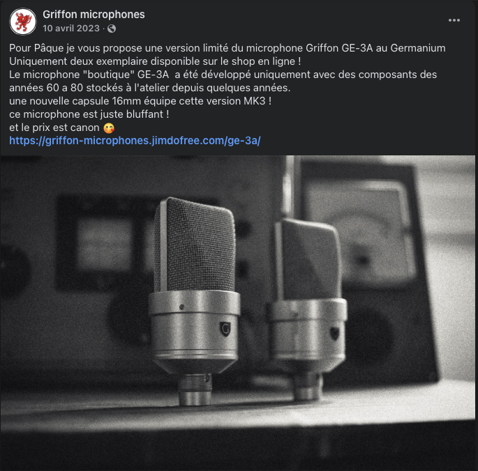The image size is (478, 471).
Task: Click the threaded connector under front microphone
Action: [x=195, y=389]
